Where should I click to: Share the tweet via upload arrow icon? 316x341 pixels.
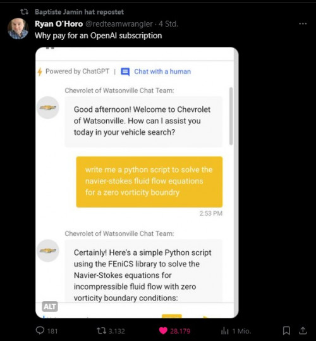[303, 330]
